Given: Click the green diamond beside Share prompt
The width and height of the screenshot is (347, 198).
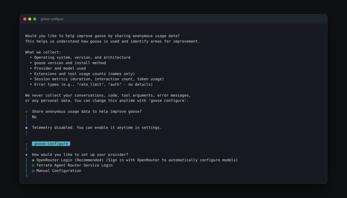Looking at the screenshot, I should point(26,112).
